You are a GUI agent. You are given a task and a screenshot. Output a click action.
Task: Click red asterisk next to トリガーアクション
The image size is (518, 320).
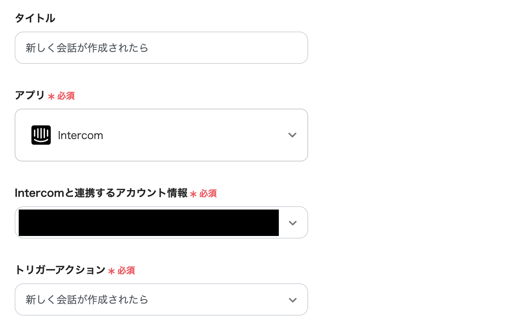coord(112,271)
